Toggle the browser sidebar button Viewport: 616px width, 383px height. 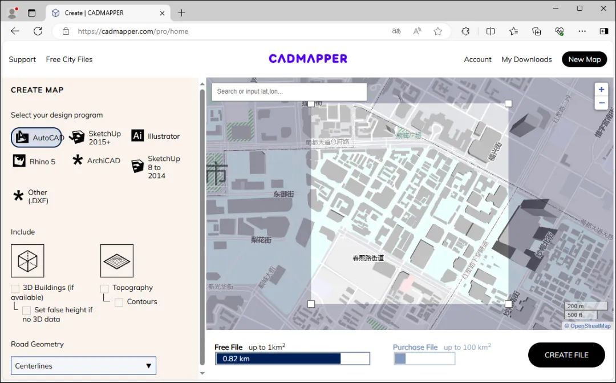click(x=604, y=31)
